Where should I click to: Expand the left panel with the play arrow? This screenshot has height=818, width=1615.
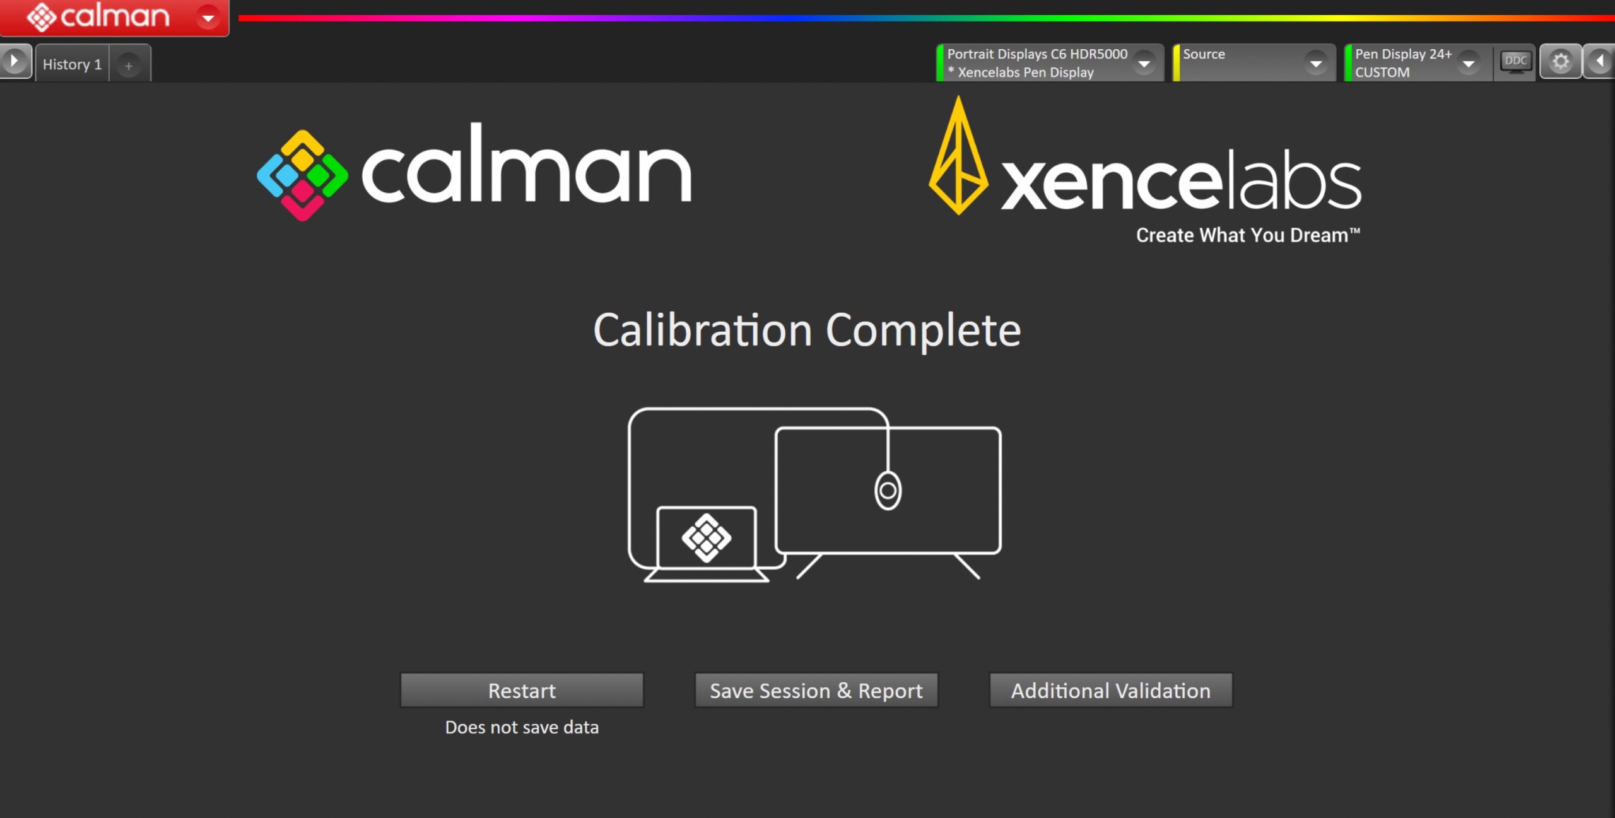pos(14,62)
